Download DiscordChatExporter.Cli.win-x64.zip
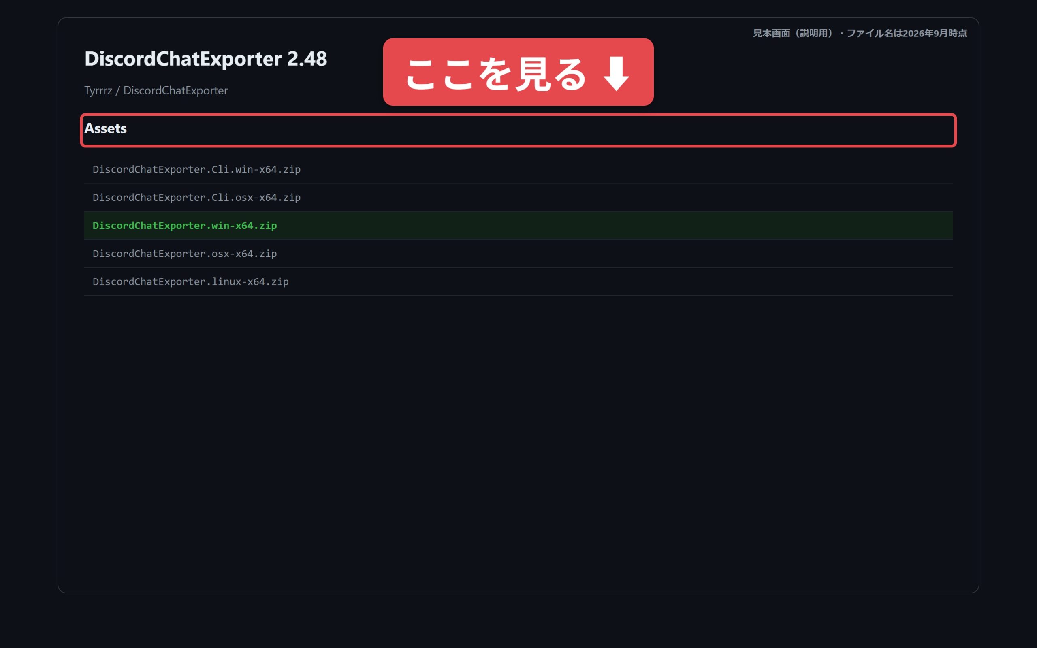 196,169
